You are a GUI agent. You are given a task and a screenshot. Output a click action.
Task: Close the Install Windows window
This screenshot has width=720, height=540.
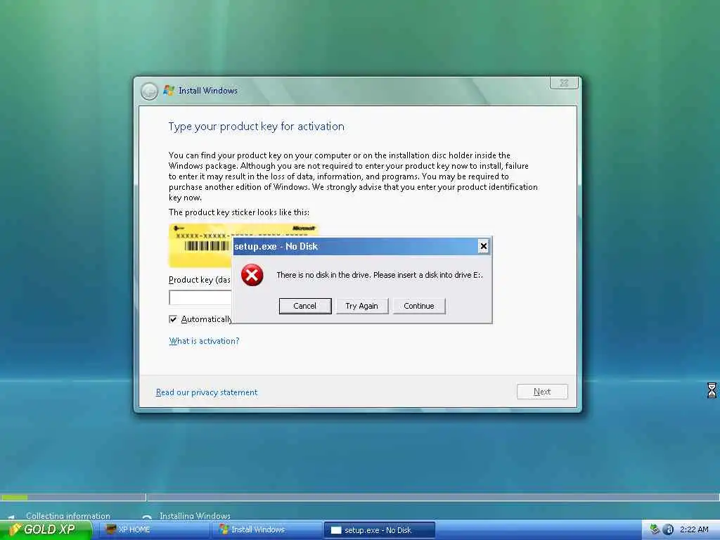564,83
